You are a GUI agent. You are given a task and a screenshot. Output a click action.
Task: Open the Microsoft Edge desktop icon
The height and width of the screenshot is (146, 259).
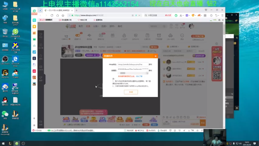coord(15,61)
